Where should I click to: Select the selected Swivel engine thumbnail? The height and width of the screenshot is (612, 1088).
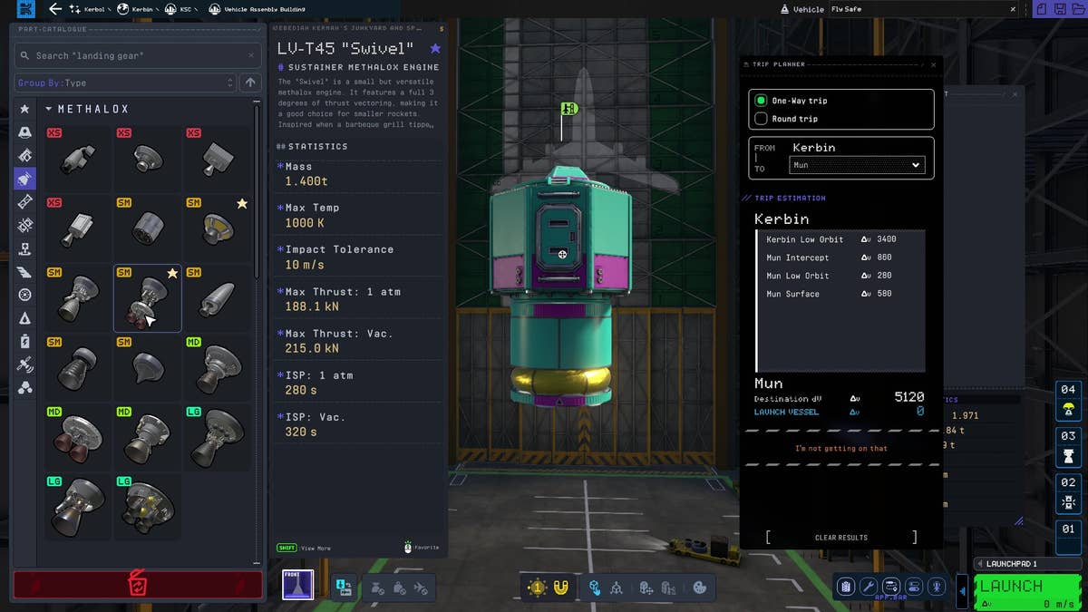click(x=147, y=298)
